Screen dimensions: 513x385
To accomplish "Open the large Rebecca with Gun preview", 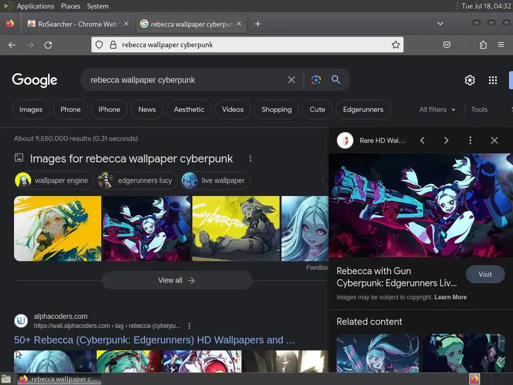I will (x=421, y=205).
